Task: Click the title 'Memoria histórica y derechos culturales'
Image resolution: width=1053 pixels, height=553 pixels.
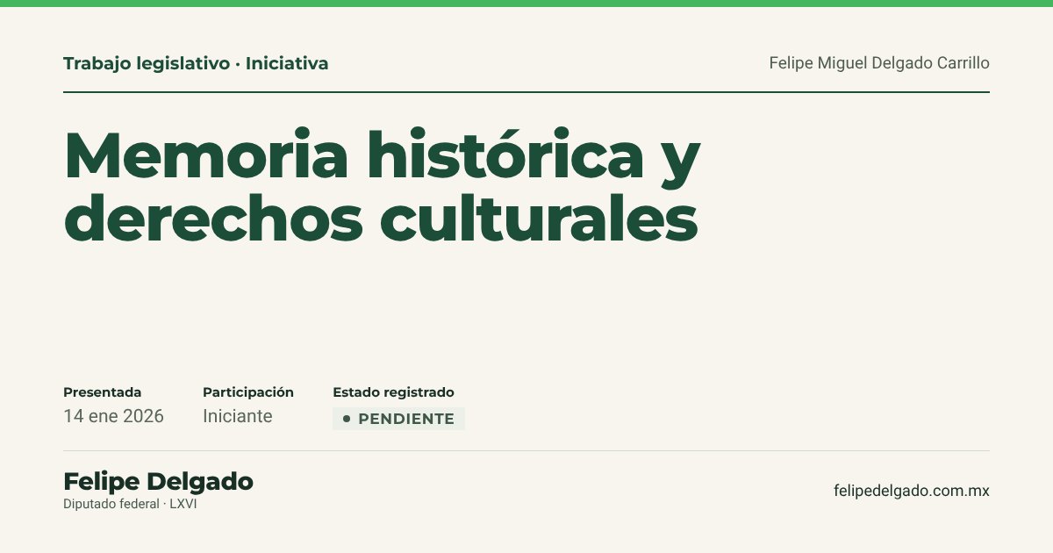Action: pyautogui.click(x=382, y=185)
